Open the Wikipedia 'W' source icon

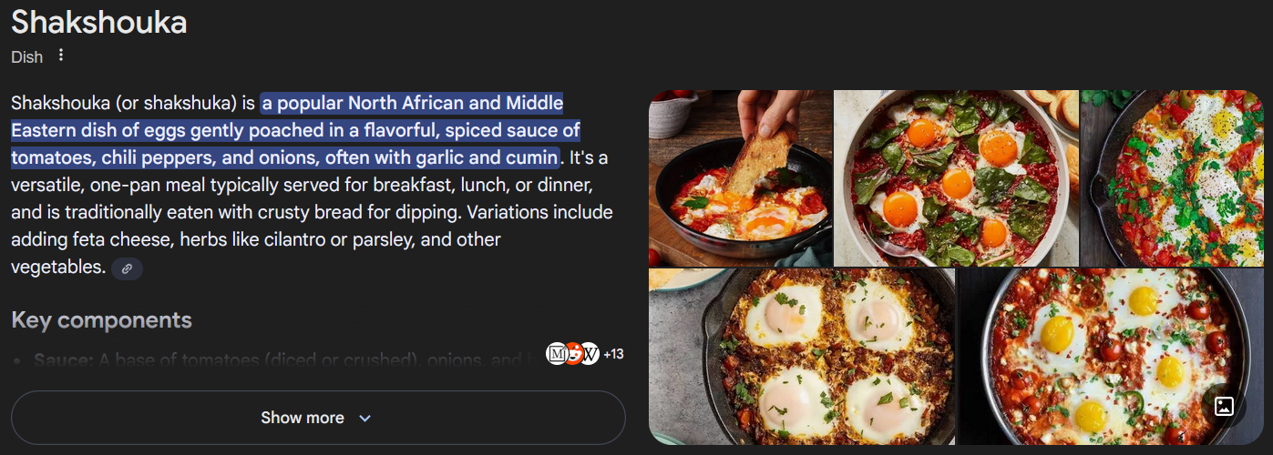point(590,354)
